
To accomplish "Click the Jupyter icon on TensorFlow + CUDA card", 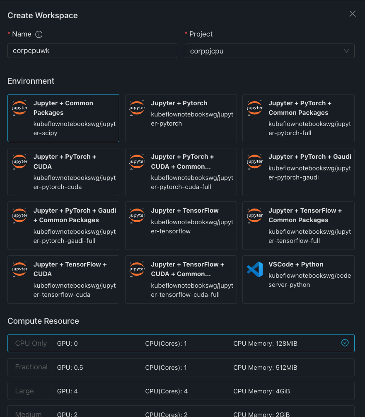I will pos(19,269).
